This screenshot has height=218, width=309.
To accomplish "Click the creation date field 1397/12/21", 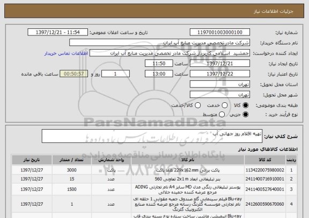I will [220, 64].
